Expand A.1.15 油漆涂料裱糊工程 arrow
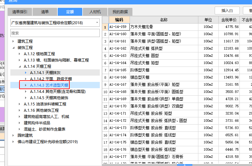252x166 pixels. coord(19,104)
